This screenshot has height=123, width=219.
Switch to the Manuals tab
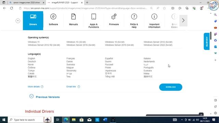tap(74, 20)
